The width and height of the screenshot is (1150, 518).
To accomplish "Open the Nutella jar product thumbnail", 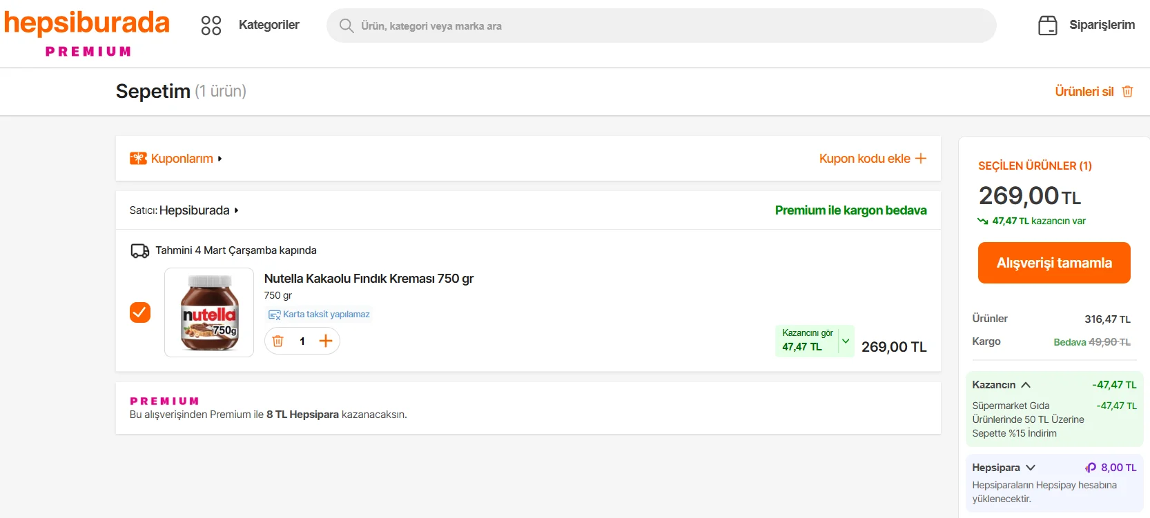I will click(x=209, y=312).
